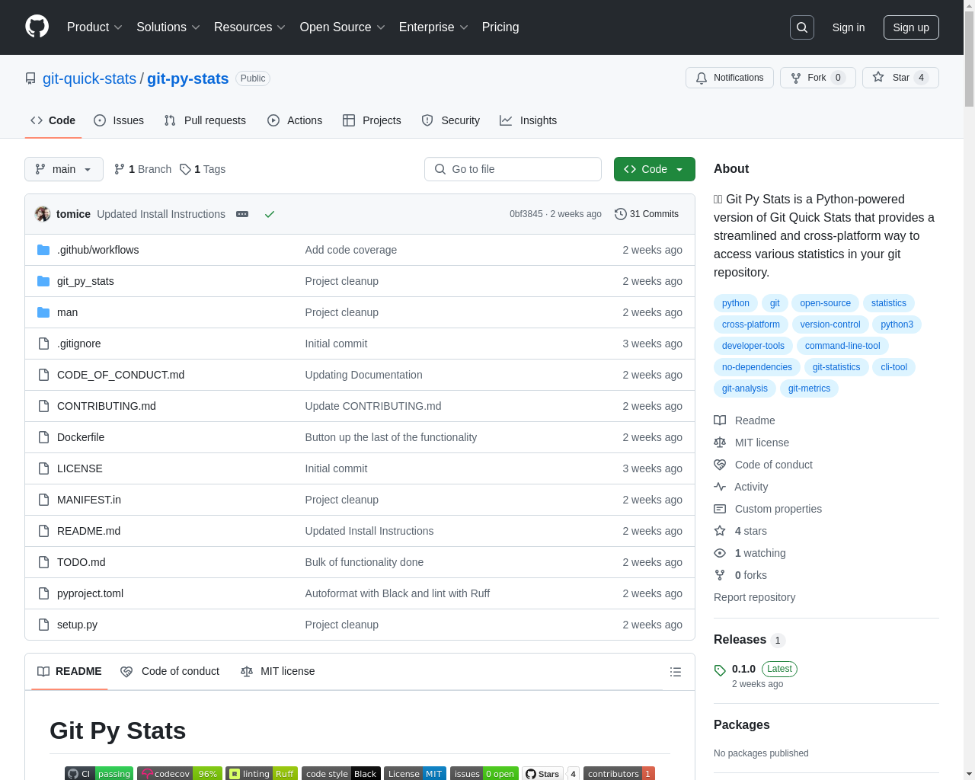Expand the Open Source menu
This screenshot has width=975, height=780.
click(x=343, y=27)
